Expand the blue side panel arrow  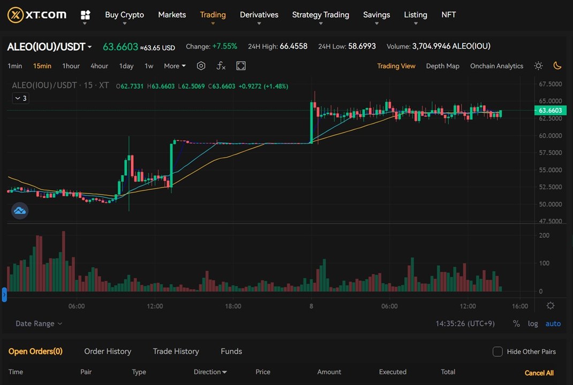point(4,295)
